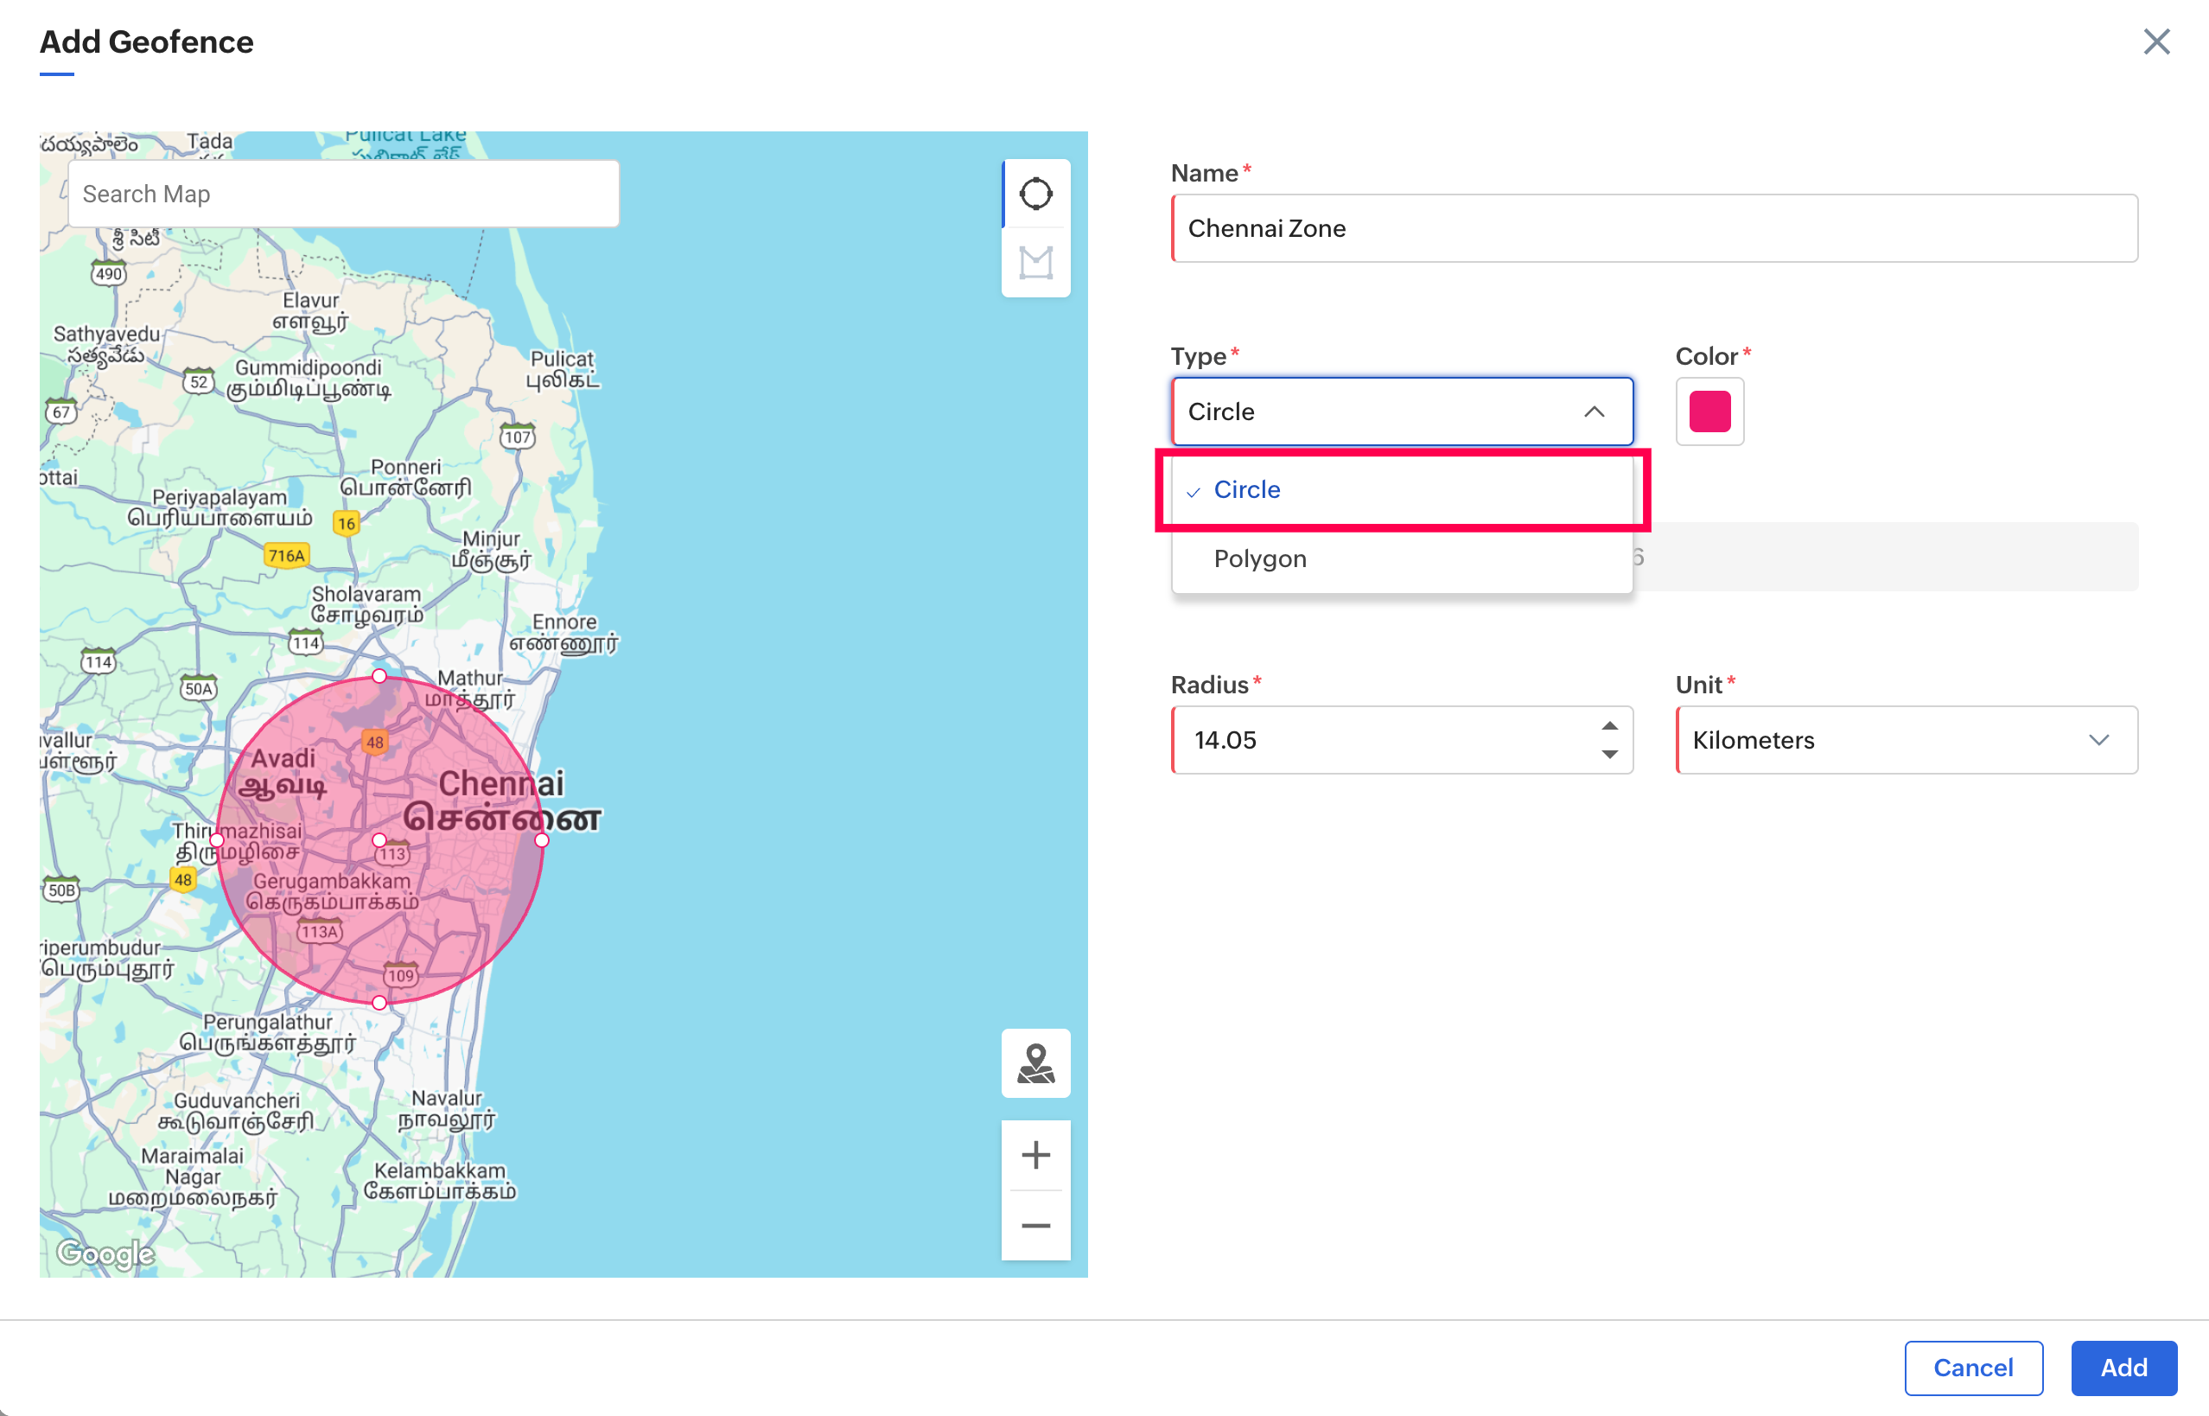
Task: Click the top handle of the geofence circle
Action: click(x=379, y=676)
